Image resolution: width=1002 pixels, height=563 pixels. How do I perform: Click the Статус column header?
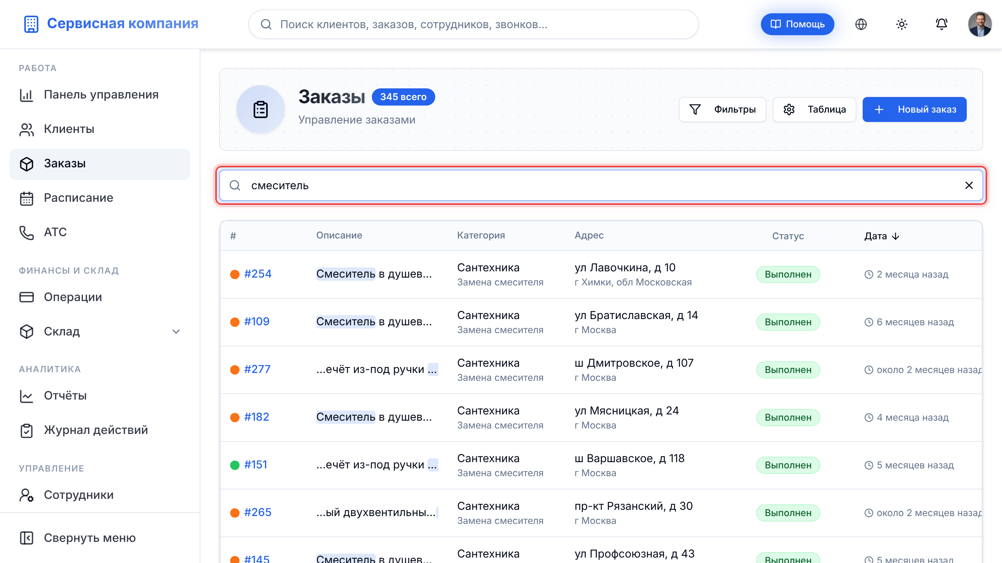(x=788, y=236)
